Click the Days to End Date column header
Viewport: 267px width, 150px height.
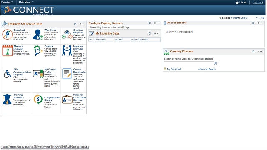pos(139,40)
